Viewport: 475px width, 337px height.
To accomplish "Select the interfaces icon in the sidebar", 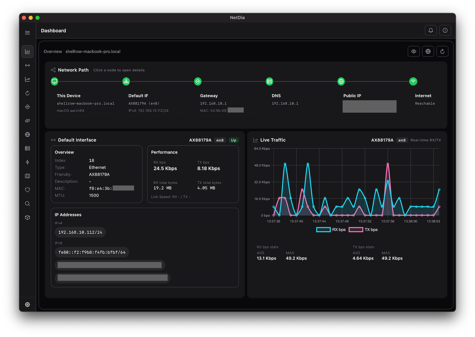I will click(x=27, y=65).
